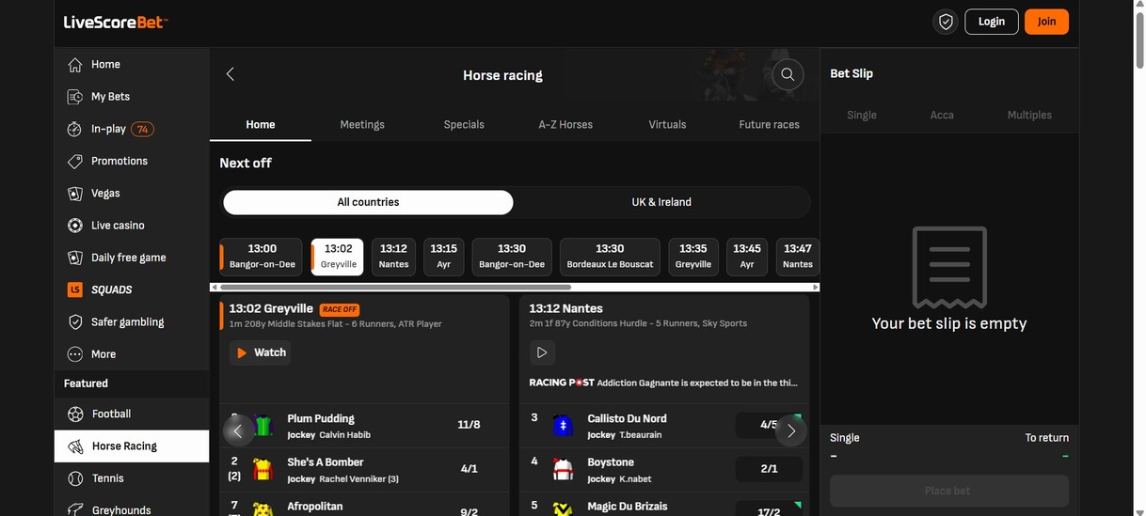Image resolution: width=1146 pixels, height=516 pixels.
Task: Click Callisto Du Nord's blue jockey silk
Action: [x=564, y=426]
